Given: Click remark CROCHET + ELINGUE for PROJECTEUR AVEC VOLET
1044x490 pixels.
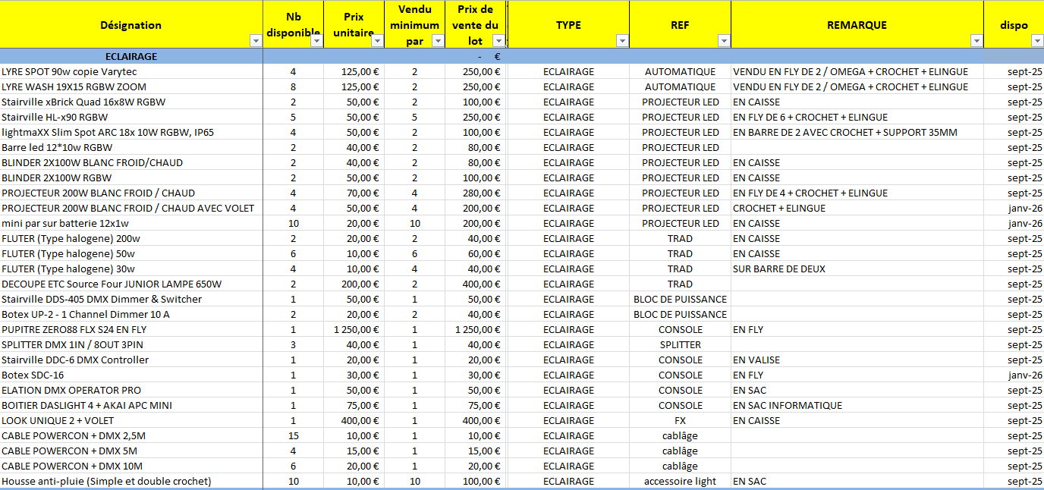Looking at the screenshot, I should [x=857, y=208].
